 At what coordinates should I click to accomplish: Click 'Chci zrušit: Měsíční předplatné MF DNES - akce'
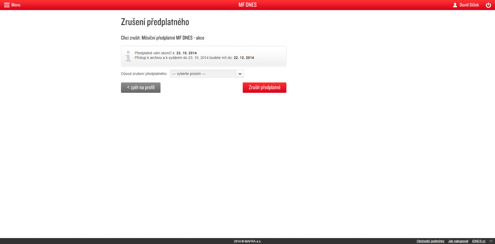point(162,38)
